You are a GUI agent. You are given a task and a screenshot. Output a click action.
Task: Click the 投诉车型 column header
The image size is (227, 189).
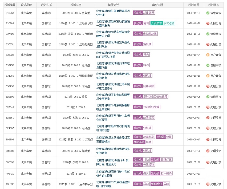point(76,5)
